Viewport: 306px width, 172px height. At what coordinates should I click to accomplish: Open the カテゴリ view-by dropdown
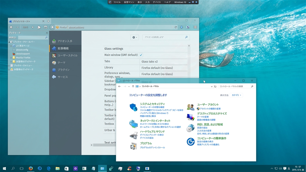236,95
